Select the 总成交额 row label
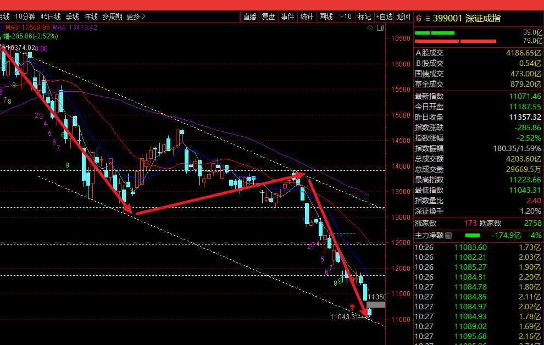The width and height of the screenshot is (544, 345). (x=429, y=159)
